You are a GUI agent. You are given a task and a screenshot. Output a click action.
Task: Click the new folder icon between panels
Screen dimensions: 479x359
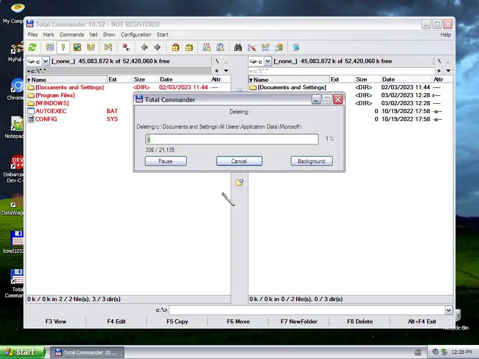[239, 183]
